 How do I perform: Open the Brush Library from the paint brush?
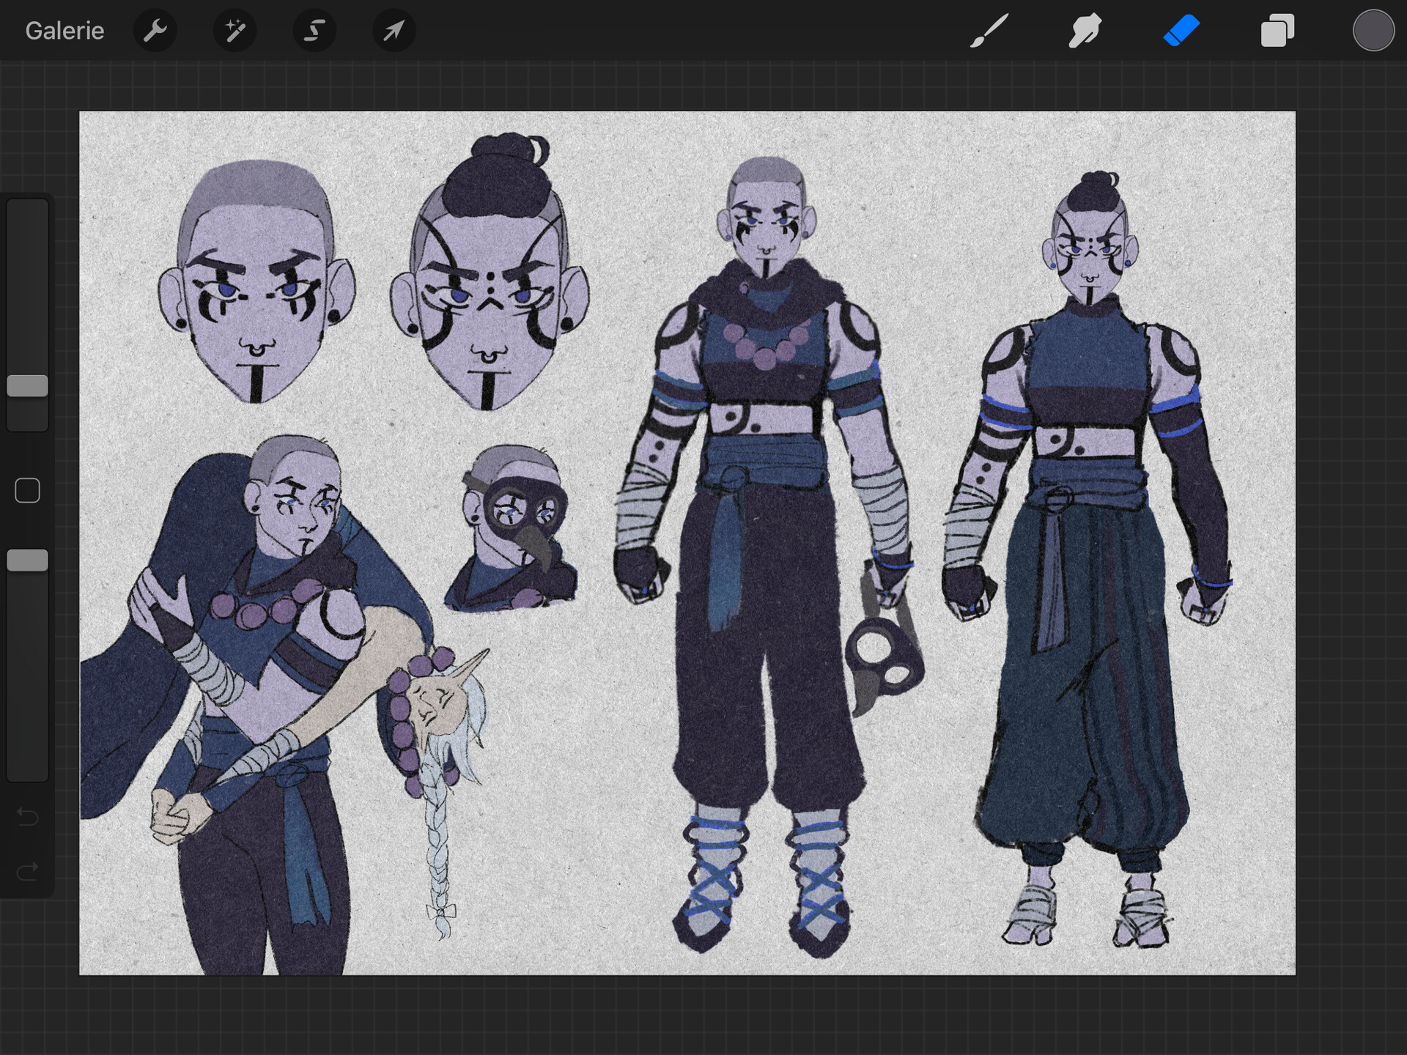989,30
